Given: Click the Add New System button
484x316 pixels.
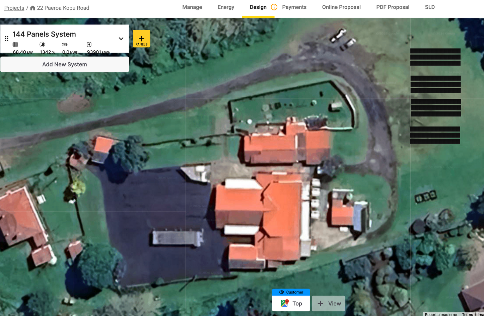Looking at the screenshot, I should (65, 64).
